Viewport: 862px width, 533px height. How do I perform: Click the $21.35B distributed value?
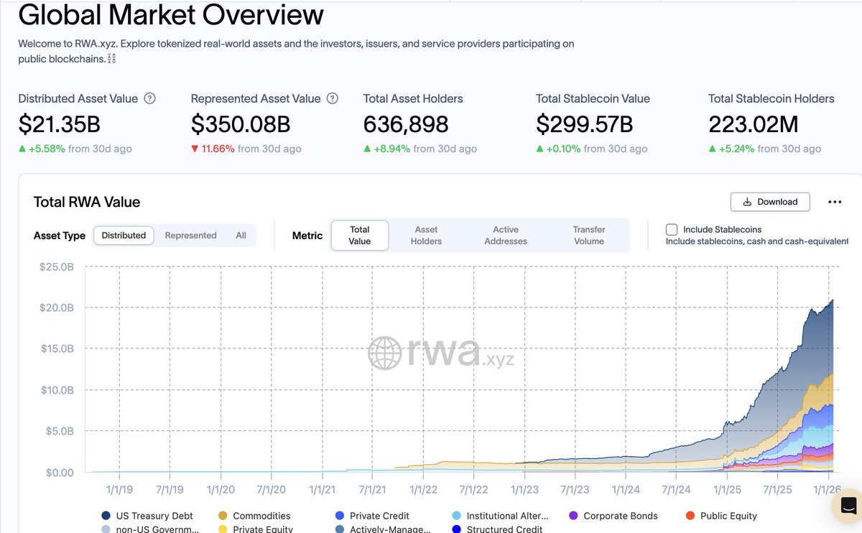60,125
